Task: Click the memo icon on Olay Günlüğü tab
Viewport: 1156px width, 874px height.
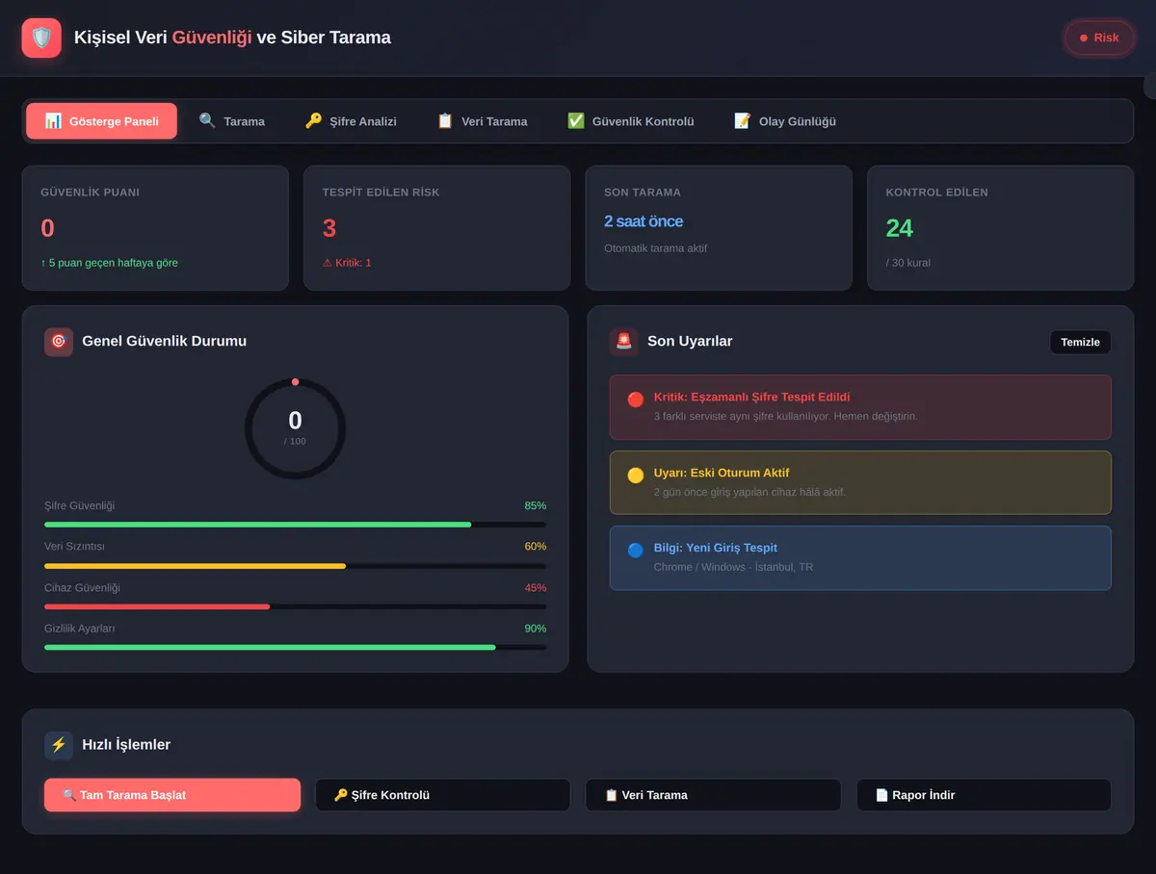Action: coord(743,121)
